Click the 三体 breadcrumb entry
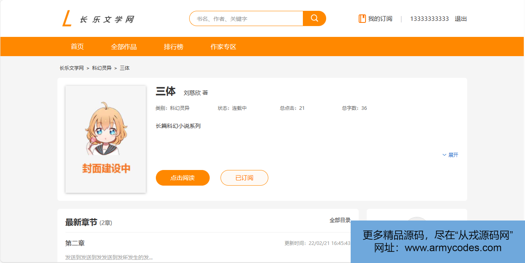 point(125,68)
